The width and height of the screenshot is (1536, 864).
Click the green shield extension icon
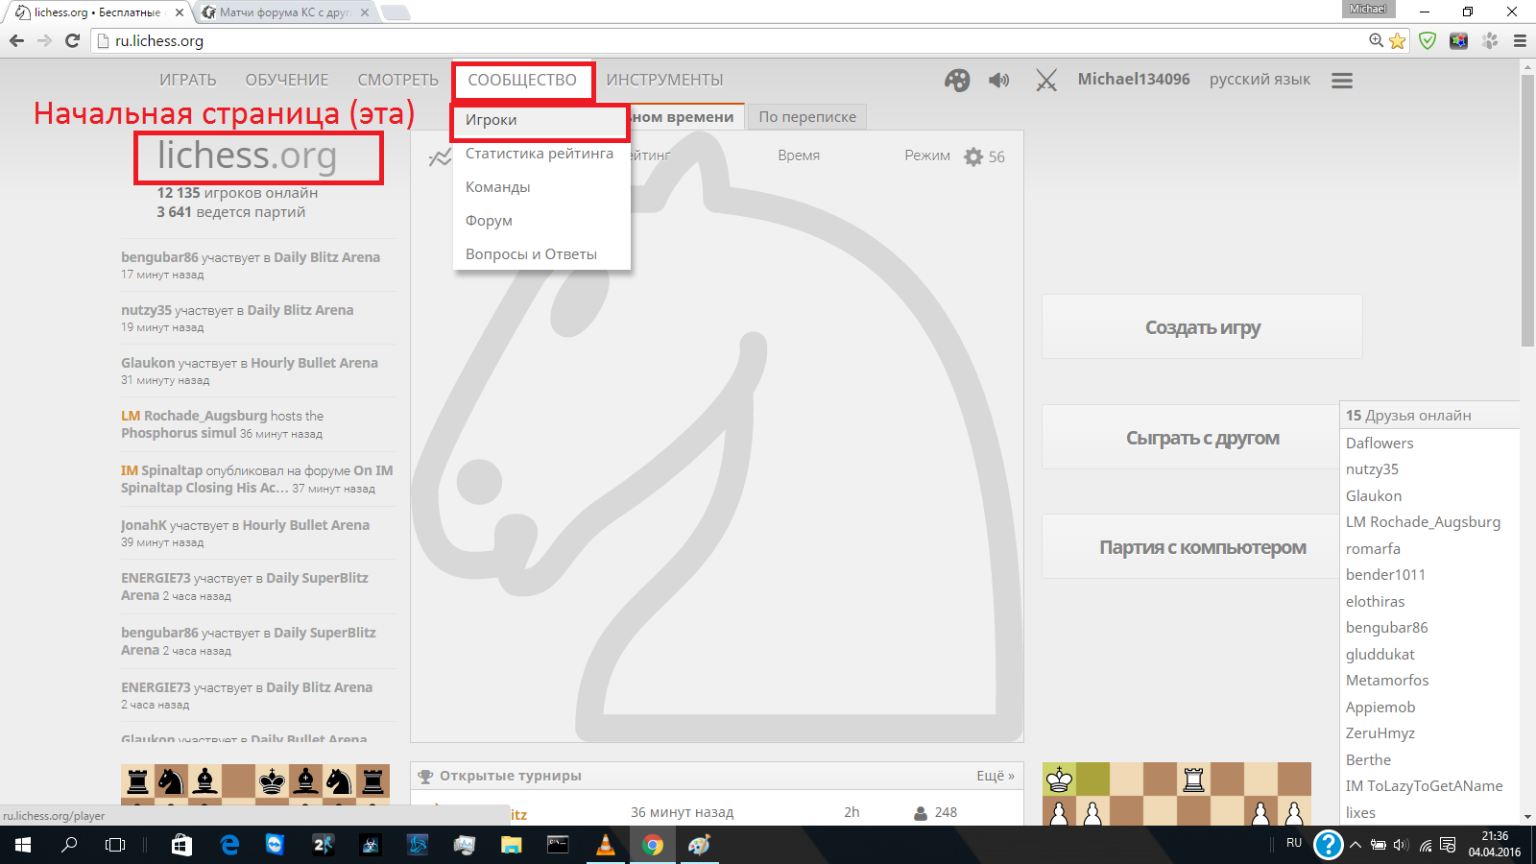click(1428, 40)
